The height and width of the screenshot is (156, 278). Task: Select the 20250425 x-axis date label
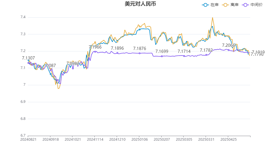(228, 139)
